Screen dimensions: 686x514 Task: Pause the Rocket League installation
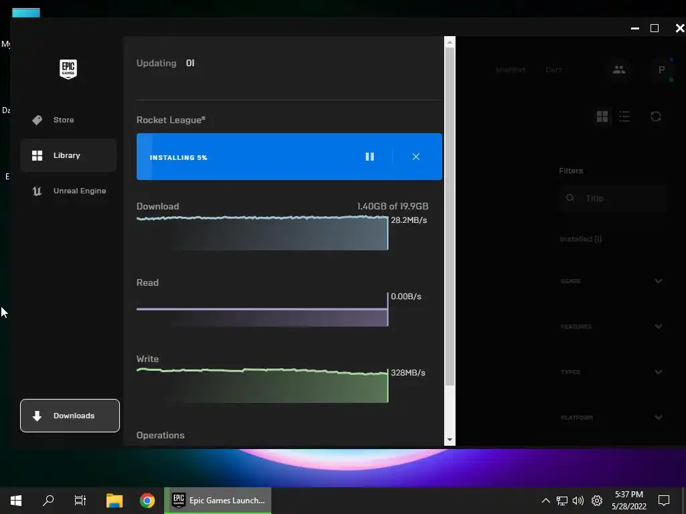(x=370, y=157)
